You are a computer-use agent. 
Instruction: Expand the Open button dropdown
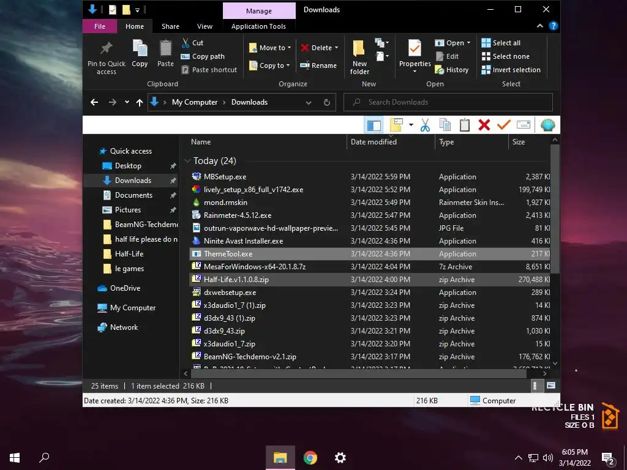pyautogui.click(x=468, y=43)
